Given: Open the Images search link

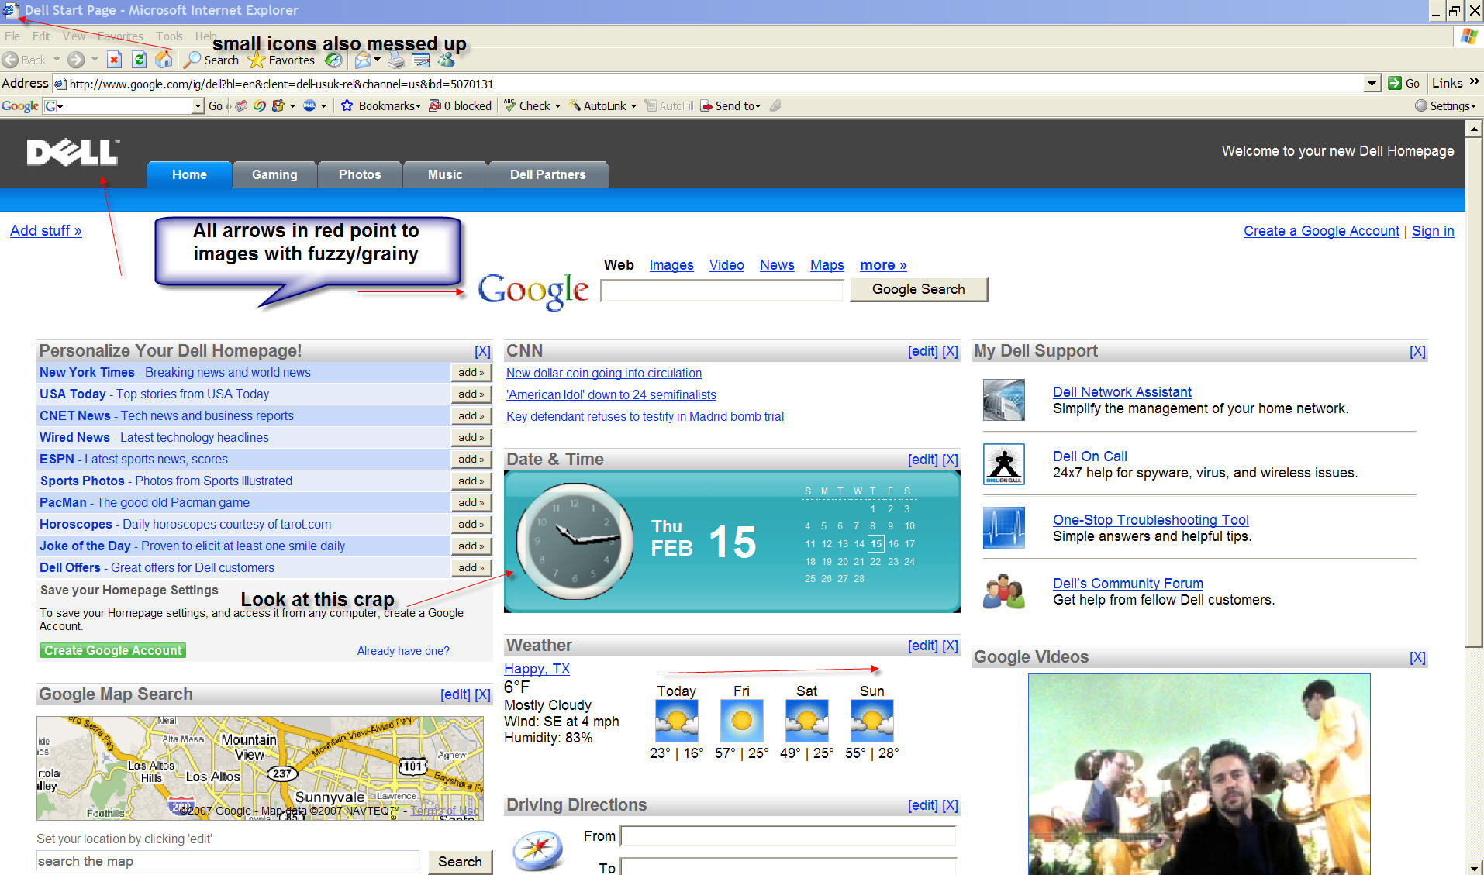Looking at the screenshot, I should [671, 265].
